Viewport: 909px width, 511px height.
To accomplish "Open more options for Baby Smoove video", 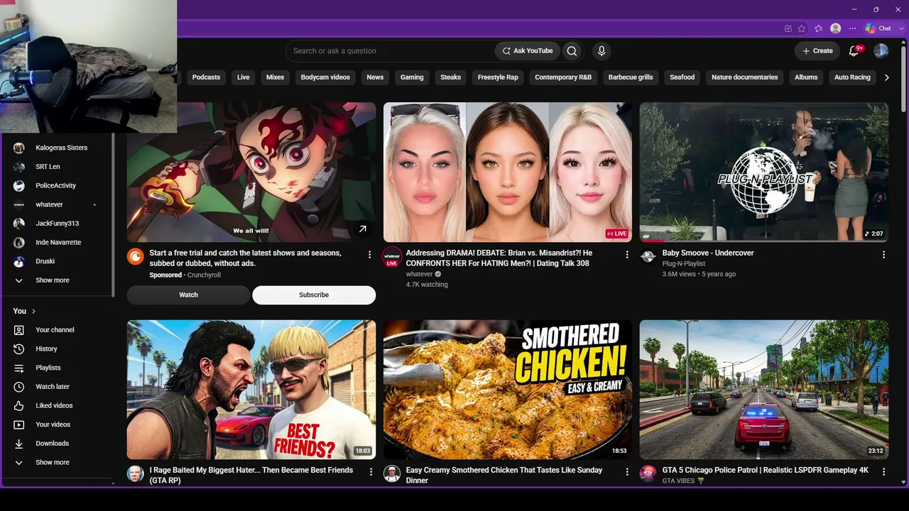I will click(x=883, y=254).
